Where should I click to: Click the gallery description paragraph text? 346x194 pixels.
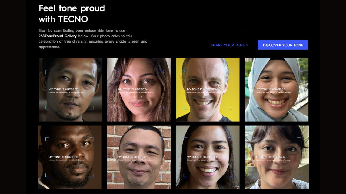point(93,39)
